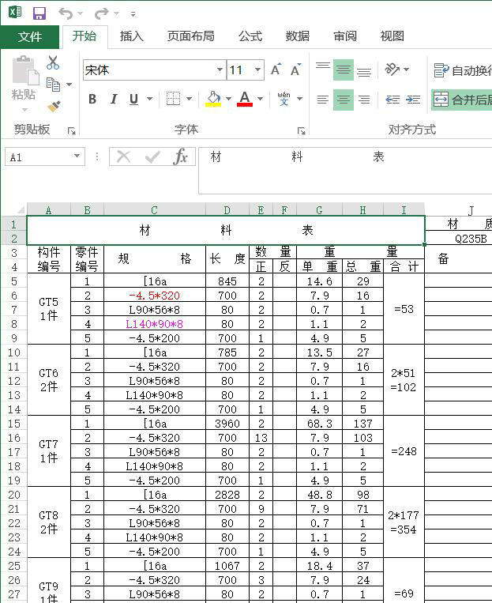Open the name box dropdown arrow

coord(77,156)
